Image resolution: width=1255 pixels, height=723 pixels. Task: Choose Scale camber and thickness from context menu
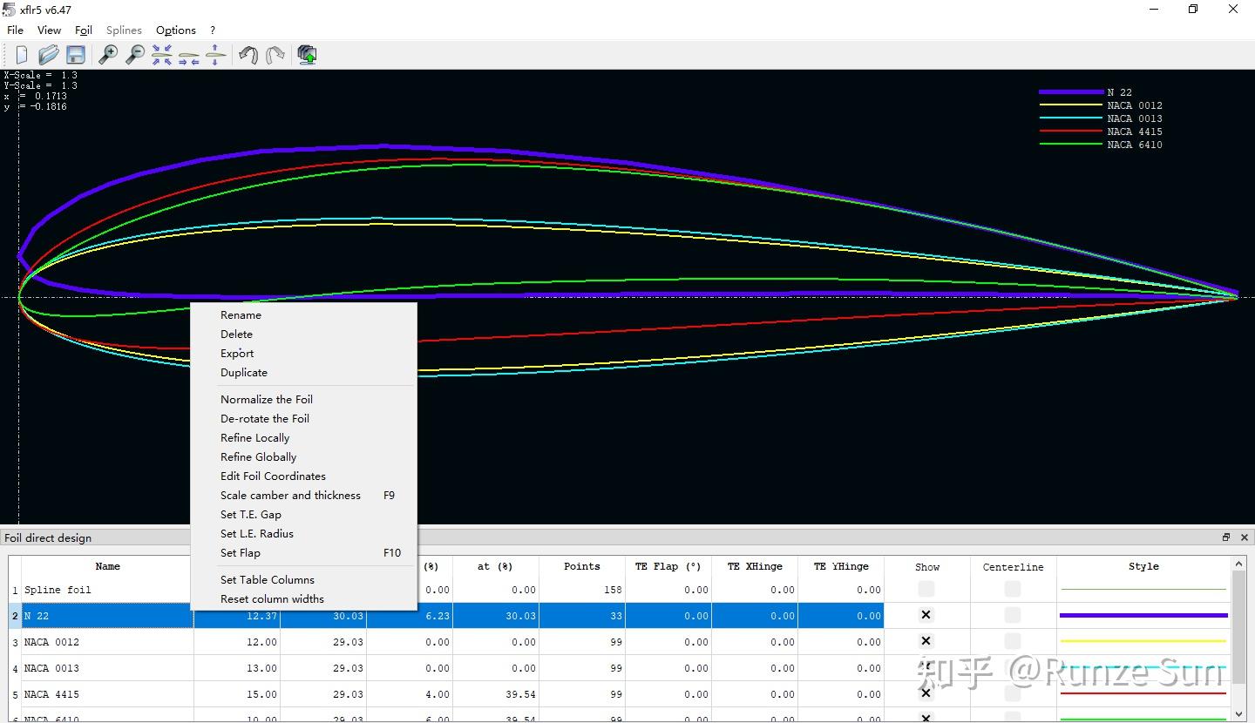click(290, 495)
